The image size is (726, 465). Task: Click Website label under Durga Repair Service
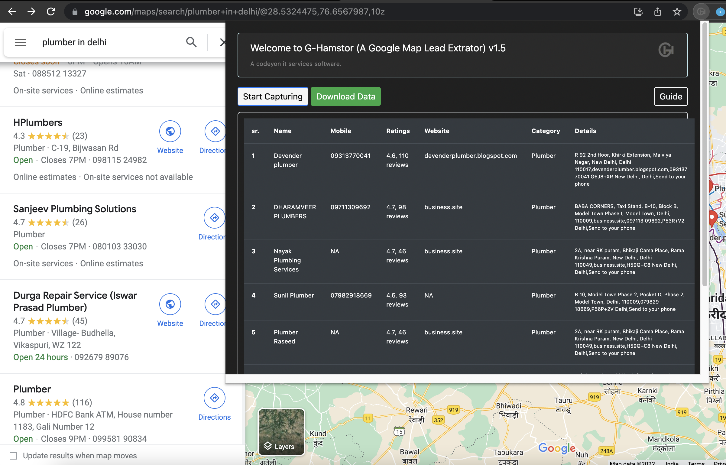click(x=170, y=324)
